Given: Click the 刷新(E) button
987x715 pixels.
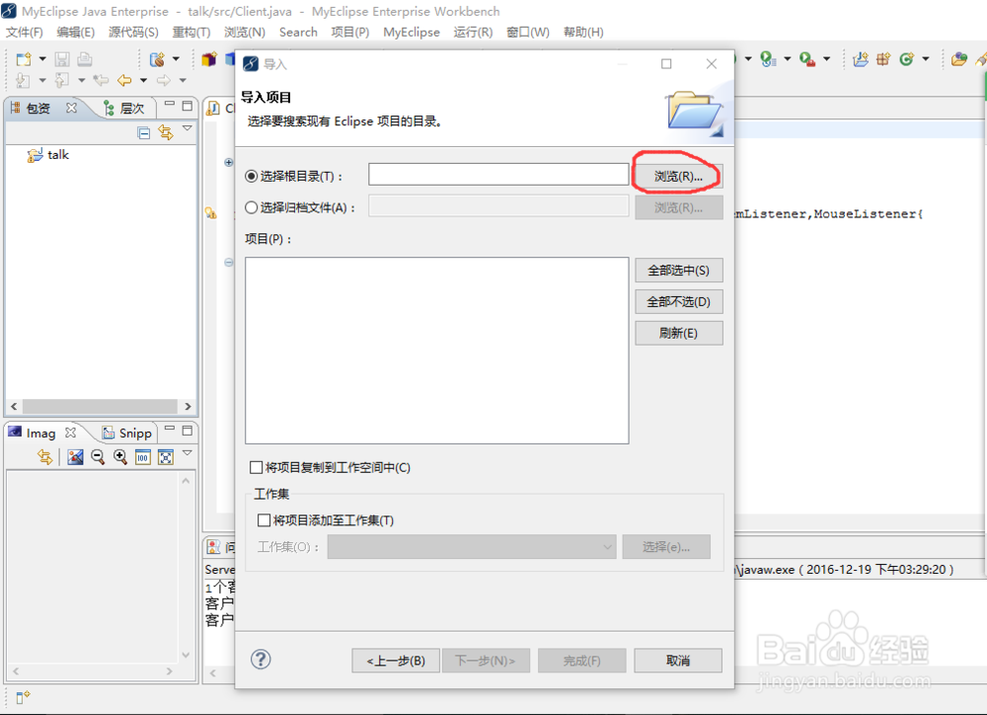Looking at the screenshot, I should point(679,333).
